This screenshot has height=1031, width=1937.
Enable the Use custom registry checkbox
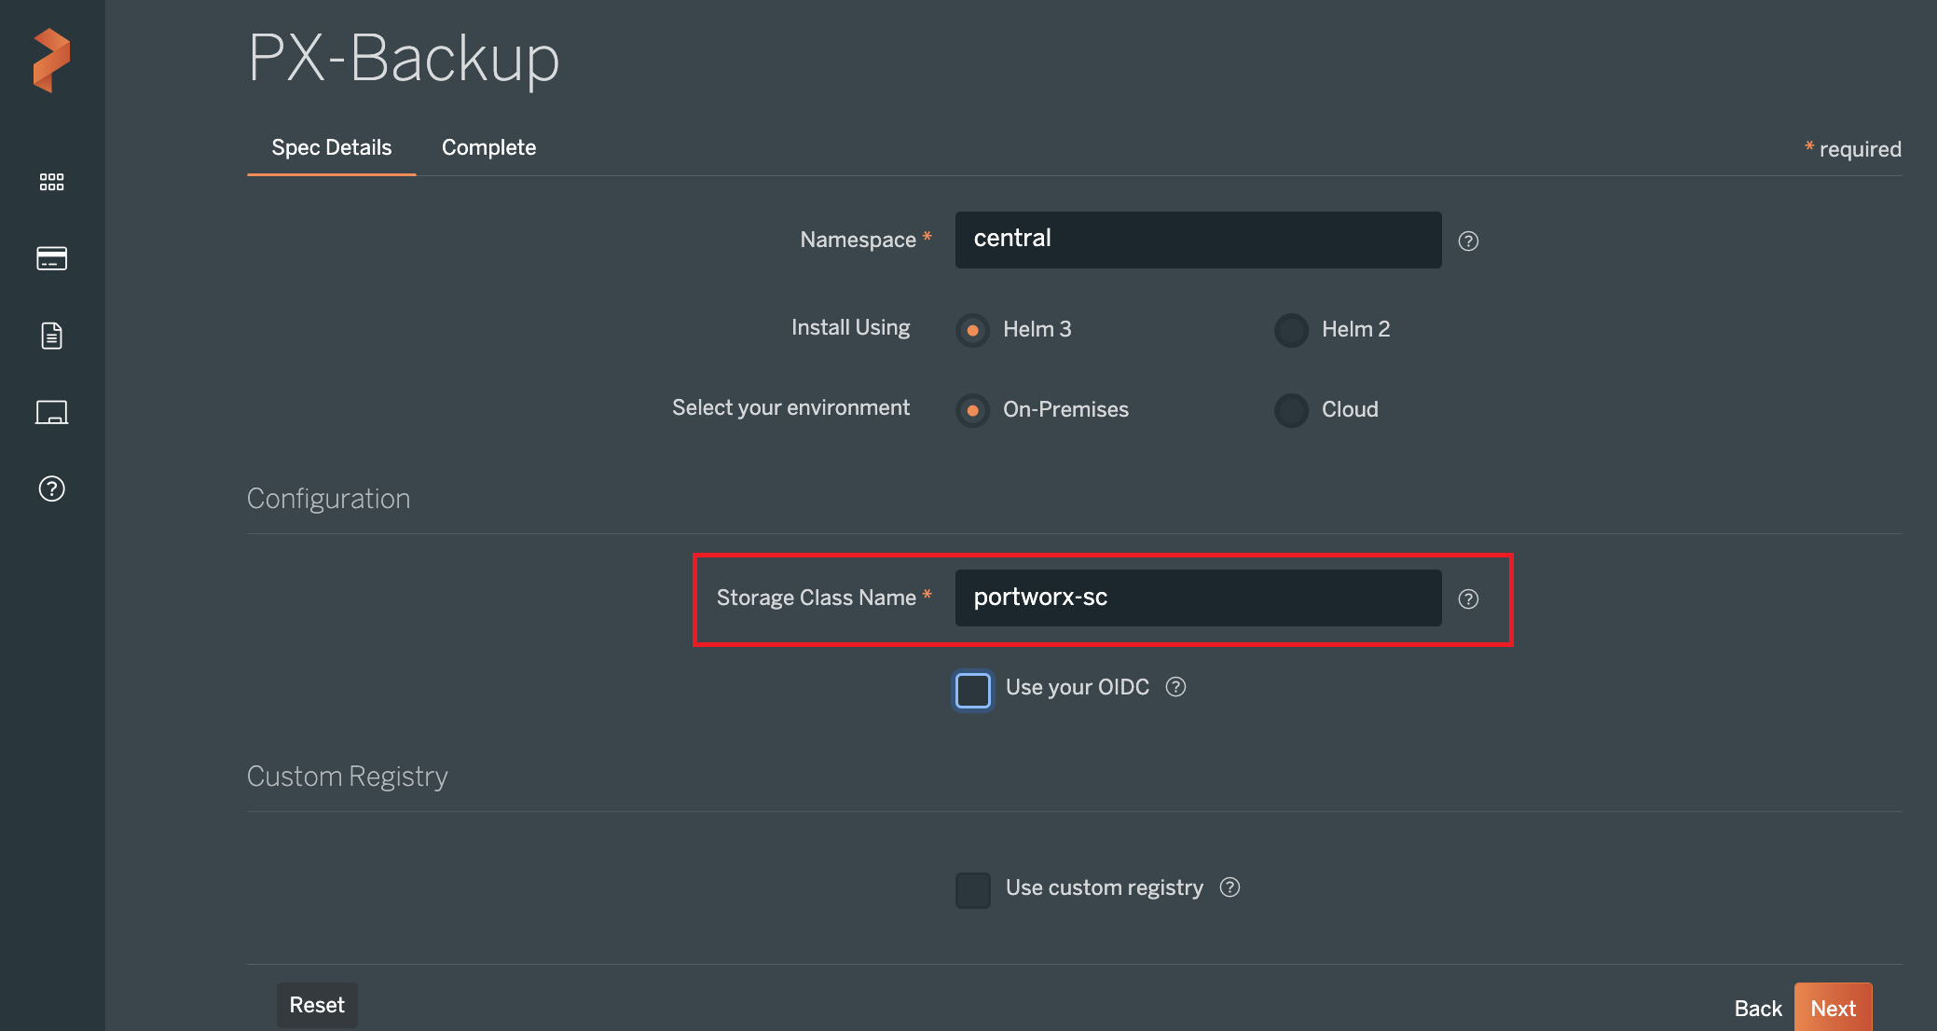[972, 890]
